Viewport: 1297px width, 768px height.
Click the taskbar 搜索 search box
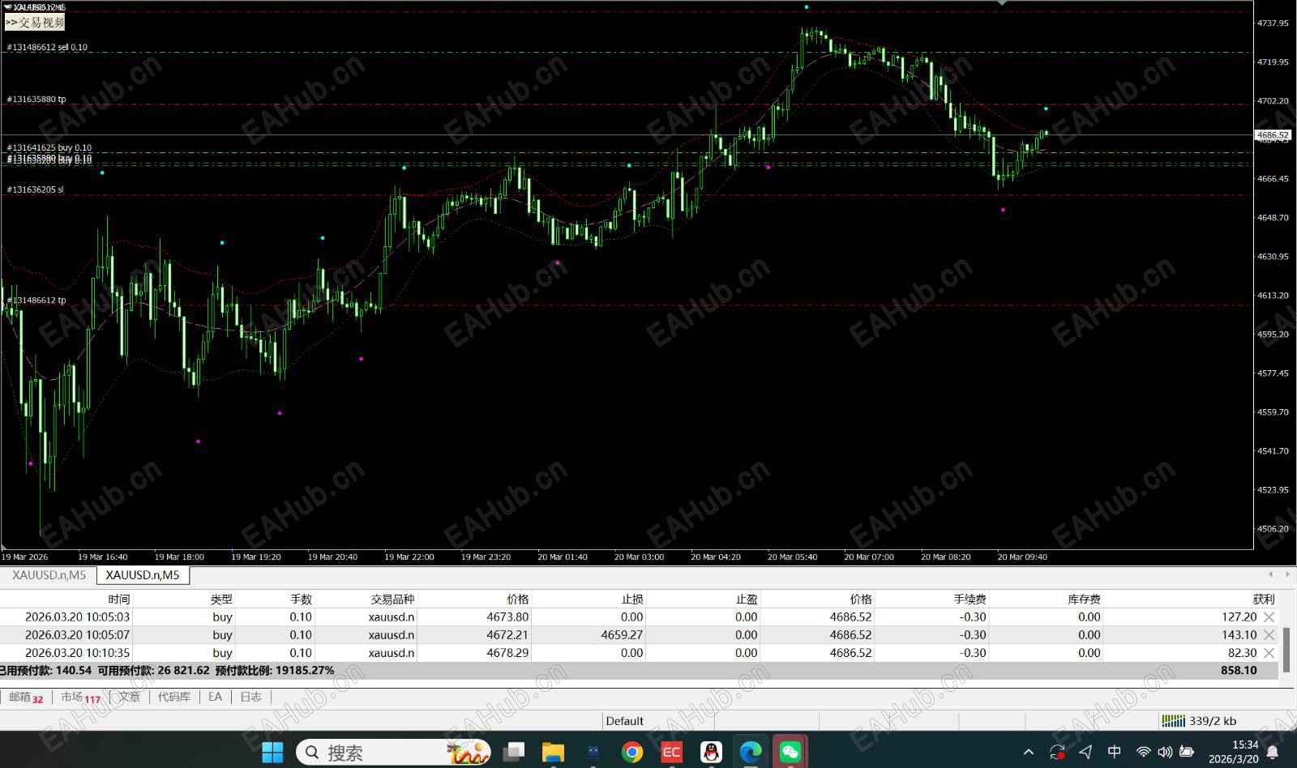tap(394, 753)
